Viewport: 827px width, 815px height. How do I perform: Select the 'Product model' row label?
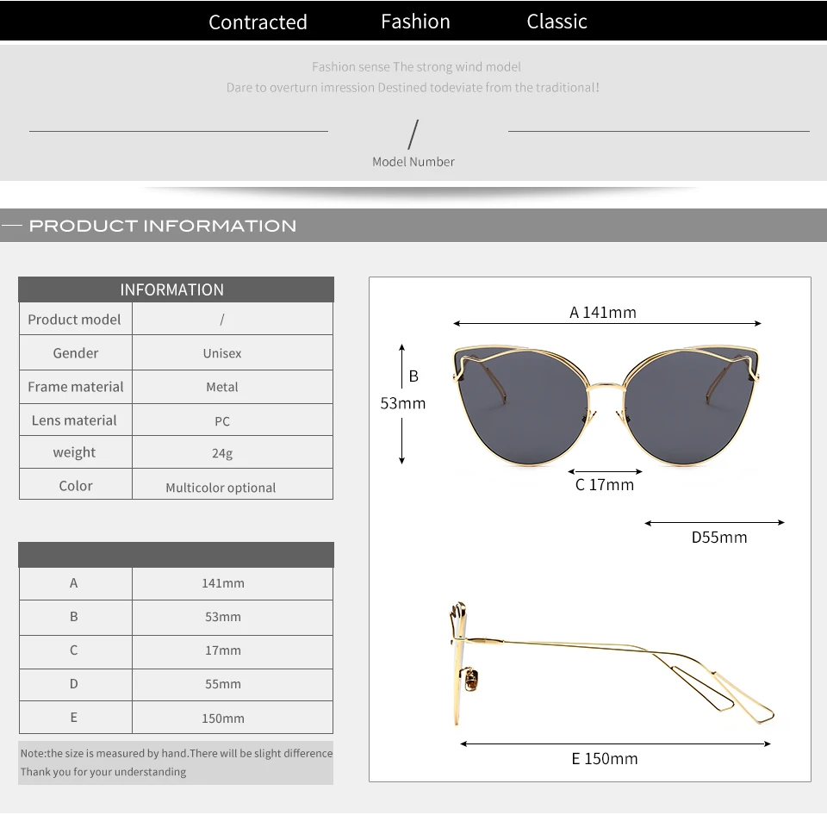[x=74, y=320]
